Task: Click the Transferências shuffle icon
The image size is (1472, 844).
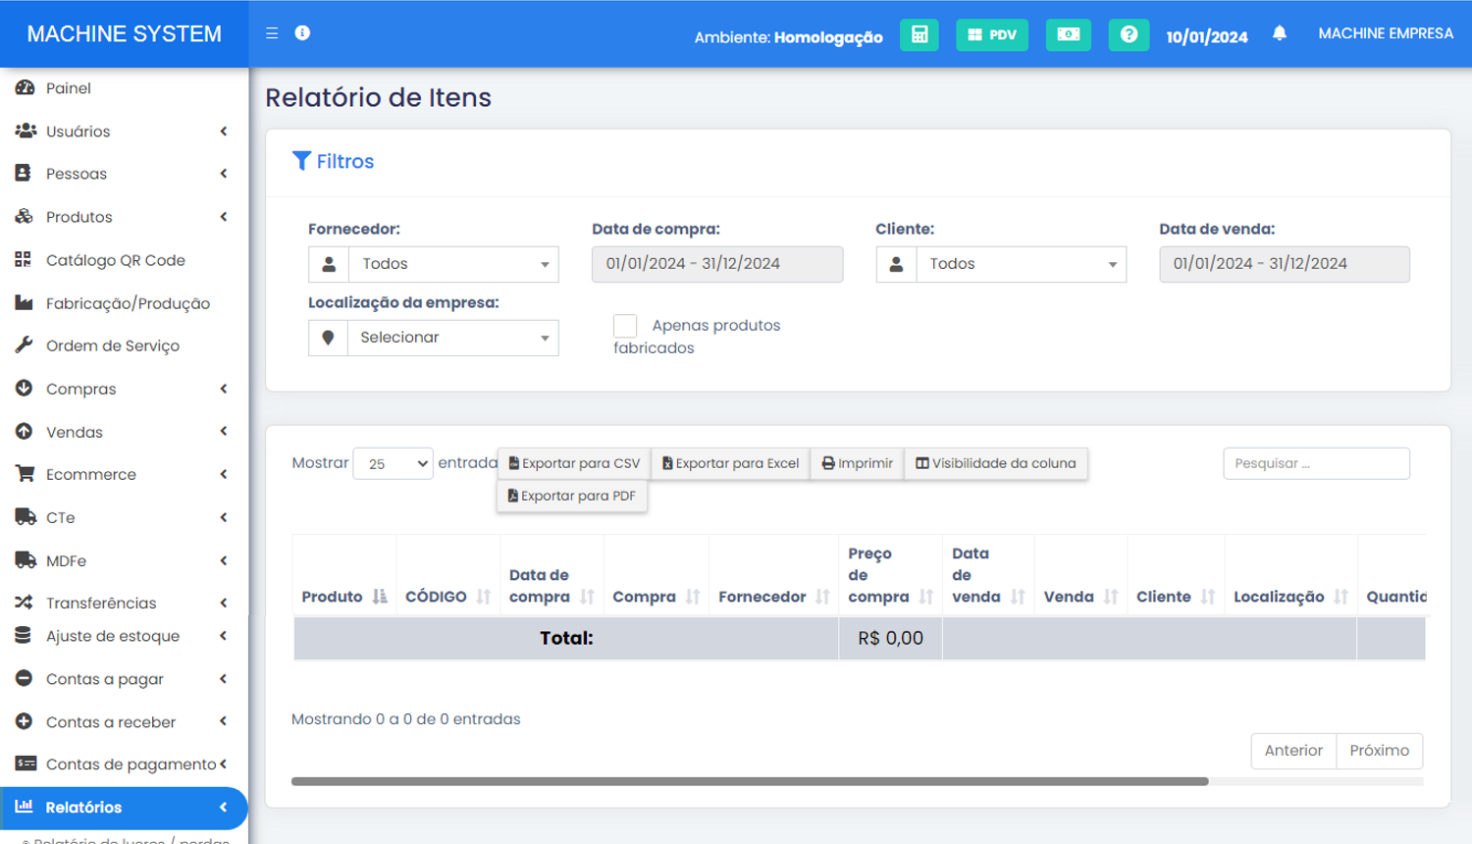Action: (x=25, y=603)
